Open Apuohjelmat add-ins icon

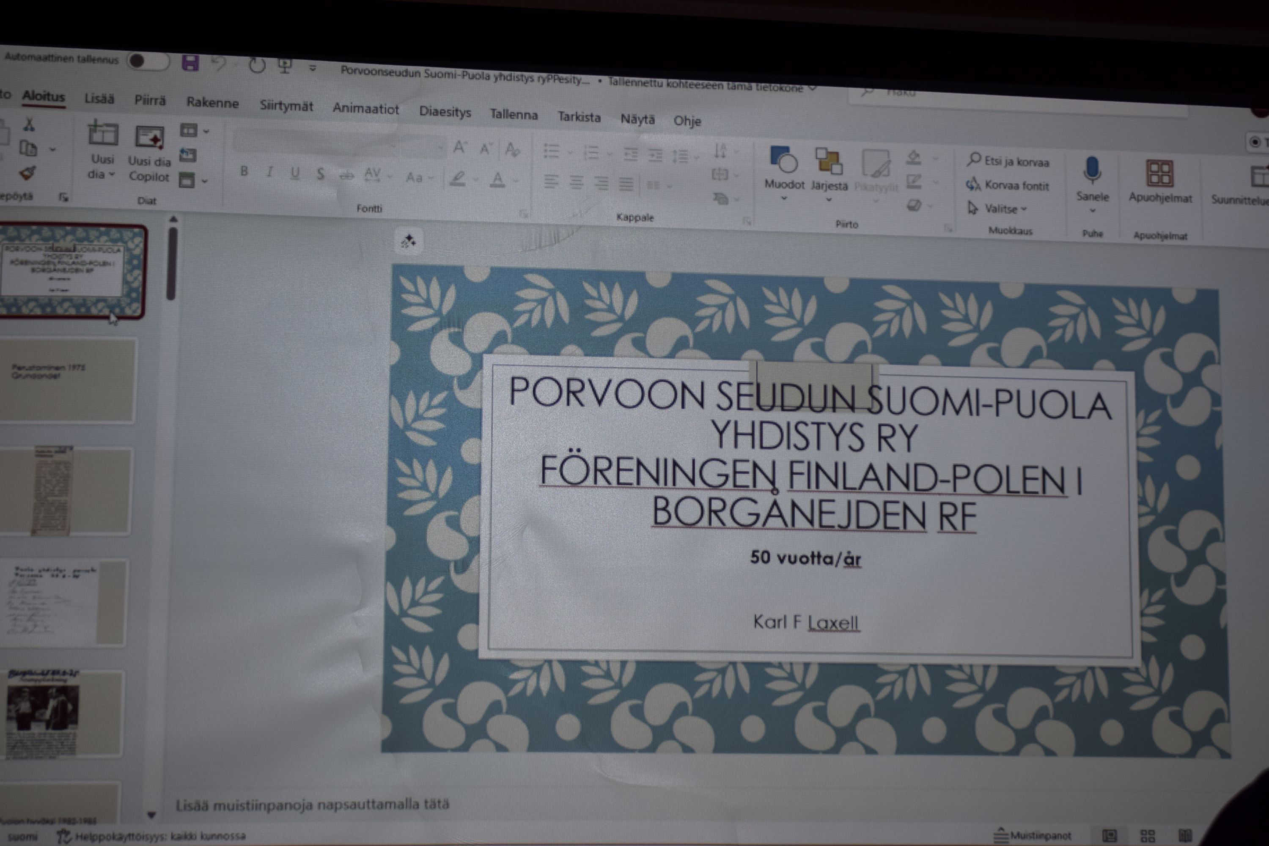(x=1159, y=174)
